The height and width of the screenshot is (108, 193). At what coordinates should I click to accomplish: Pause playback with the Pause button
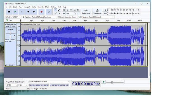tap(9, 12)
